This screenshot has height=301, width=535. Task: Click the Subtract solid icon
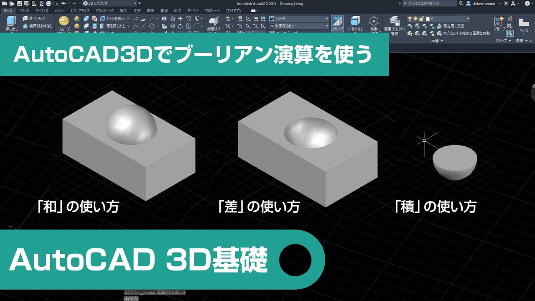point(86,26)
